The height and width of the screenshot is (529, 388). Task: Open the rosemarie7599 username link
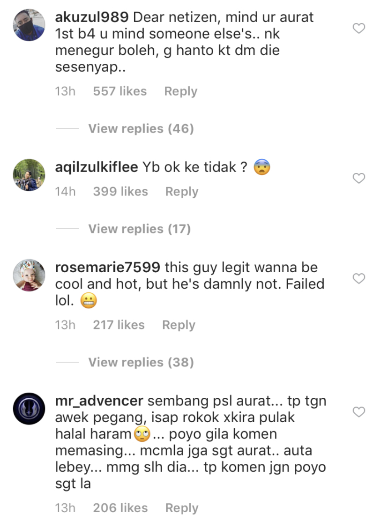(108, 267)
